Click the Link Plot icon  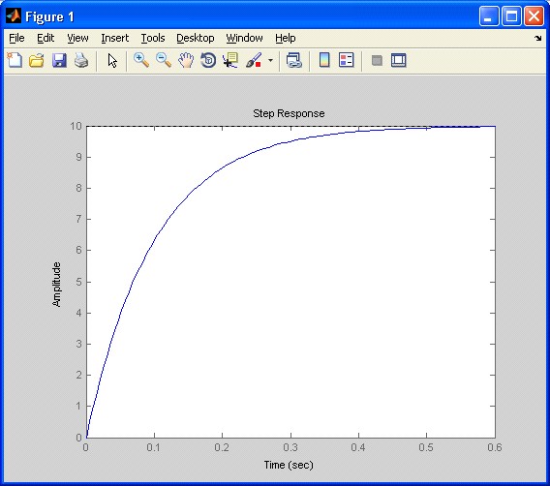(294, 60)
